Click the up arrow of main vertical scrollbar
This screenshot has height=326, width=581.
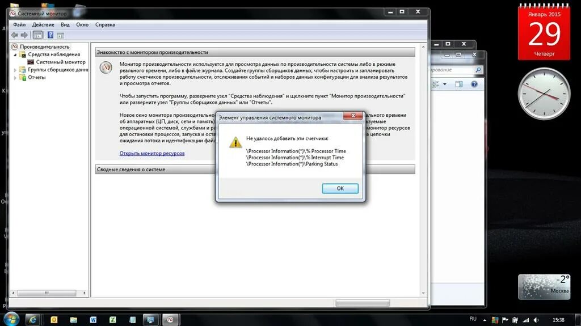coord(423,47)
